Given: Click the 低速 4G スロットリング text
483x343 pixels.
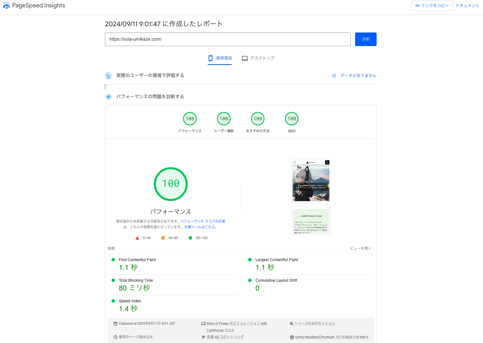Looking at the screenshot, I should tap(225, 337).
